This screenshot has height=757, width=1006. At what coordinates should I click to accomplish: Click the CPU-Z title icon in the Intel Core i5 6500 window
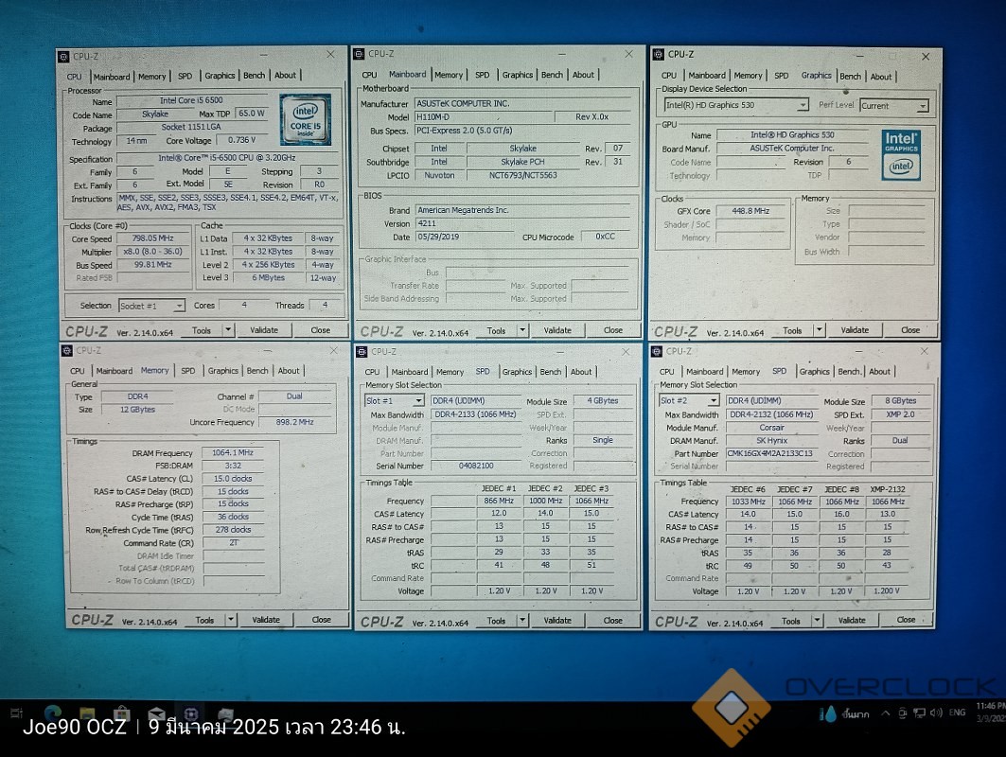63,57
